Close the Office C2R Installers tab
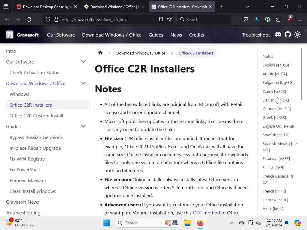307x230 pixels. pos(210,7)
